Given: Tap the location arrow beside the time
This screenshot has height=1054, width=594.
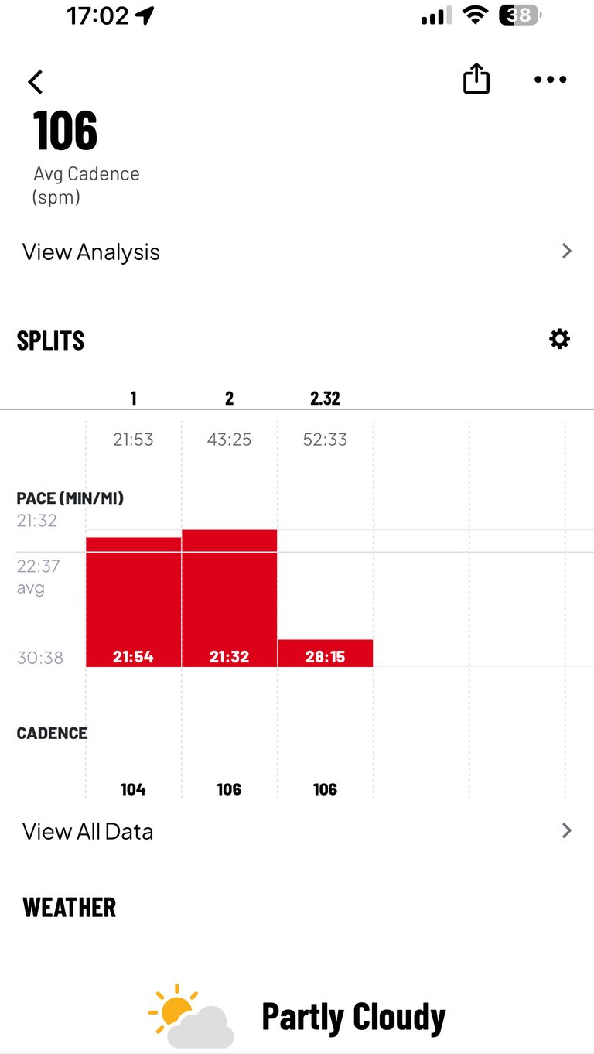Looking at the screenshot, I should 145,15.
